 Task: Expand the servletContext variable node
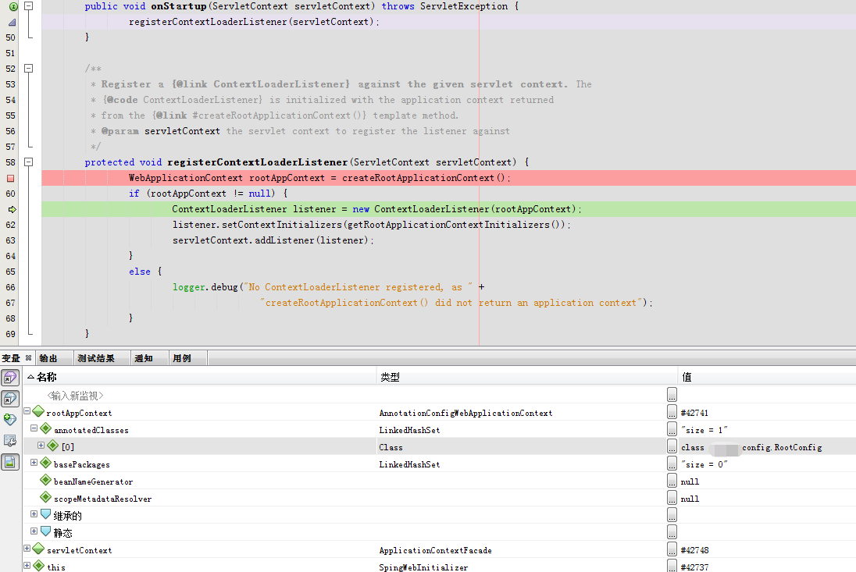(27, 548)
